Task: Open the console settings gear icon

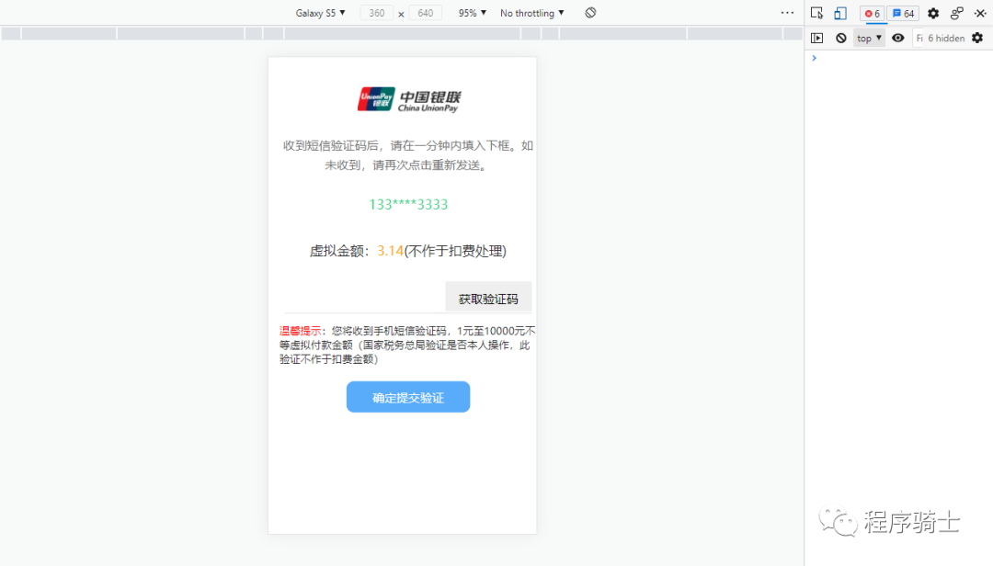Action: click(976, 37)
